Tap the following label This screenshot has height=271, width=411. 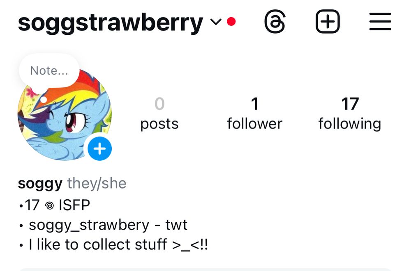pyautogui.click(x=350, y=124)
